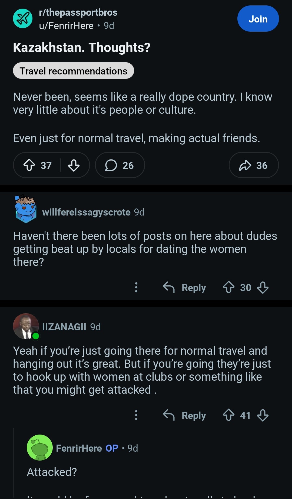Screen dimensions: 292x499
Task: Collapse the FenrirHere reply thread line
Action: click(x=14, y=463)
